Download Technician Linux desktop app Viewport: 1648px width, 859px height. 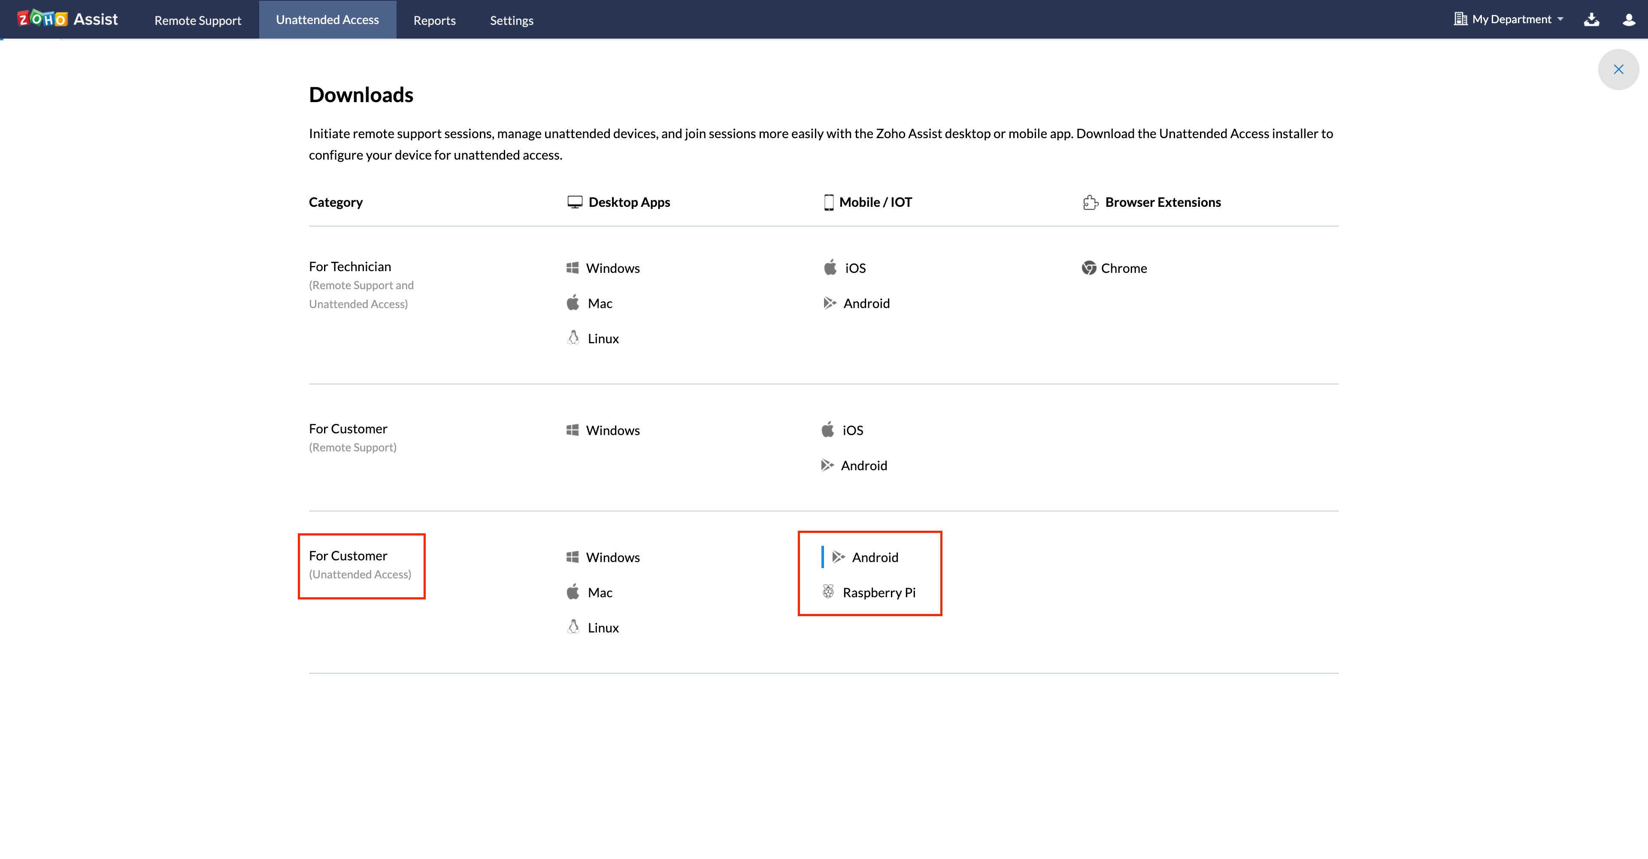point(603,339)
